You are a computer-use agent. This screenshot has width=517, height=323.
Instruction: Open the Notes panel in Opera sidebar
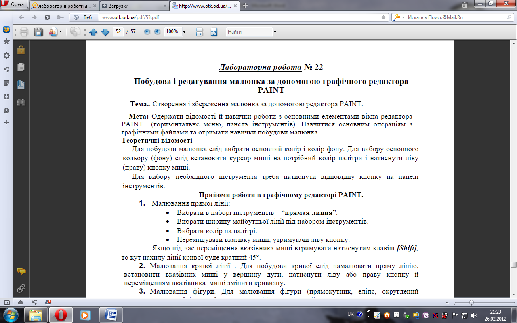(x=6, y=83)
